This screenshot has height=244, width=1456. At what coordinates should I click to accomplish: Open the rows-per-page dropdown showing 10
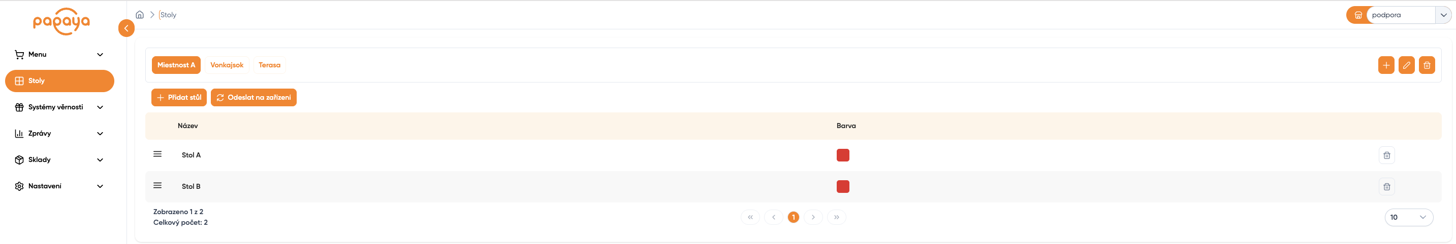(x=1409, y=217)
